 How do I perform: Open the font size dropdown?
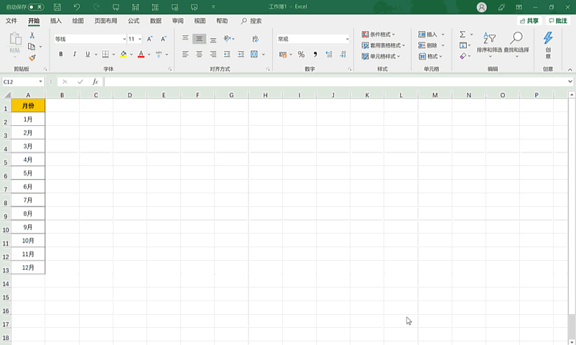coord(140,39)
